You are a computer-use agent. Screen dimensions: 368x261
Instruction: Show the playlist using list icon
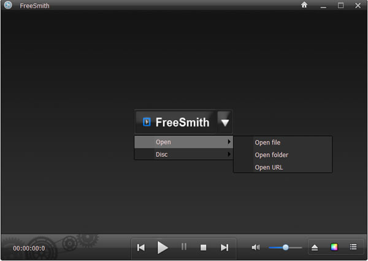(x=353, y=247)
